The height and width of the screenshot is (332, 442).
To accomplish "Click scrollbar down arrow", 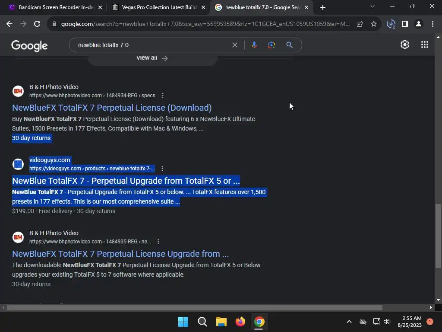I will click(x=438, y=300).
